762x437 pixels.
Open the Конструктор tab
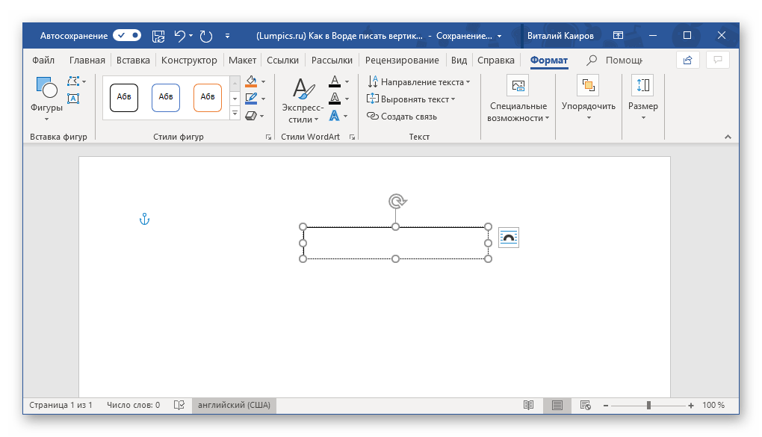(x=189, y=61)
